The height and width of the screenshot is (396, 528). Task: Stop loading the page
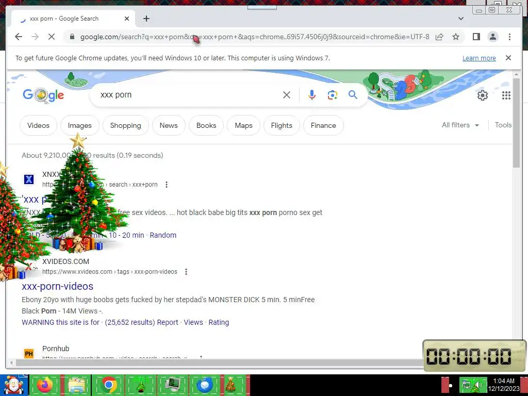tap(52, 37)
